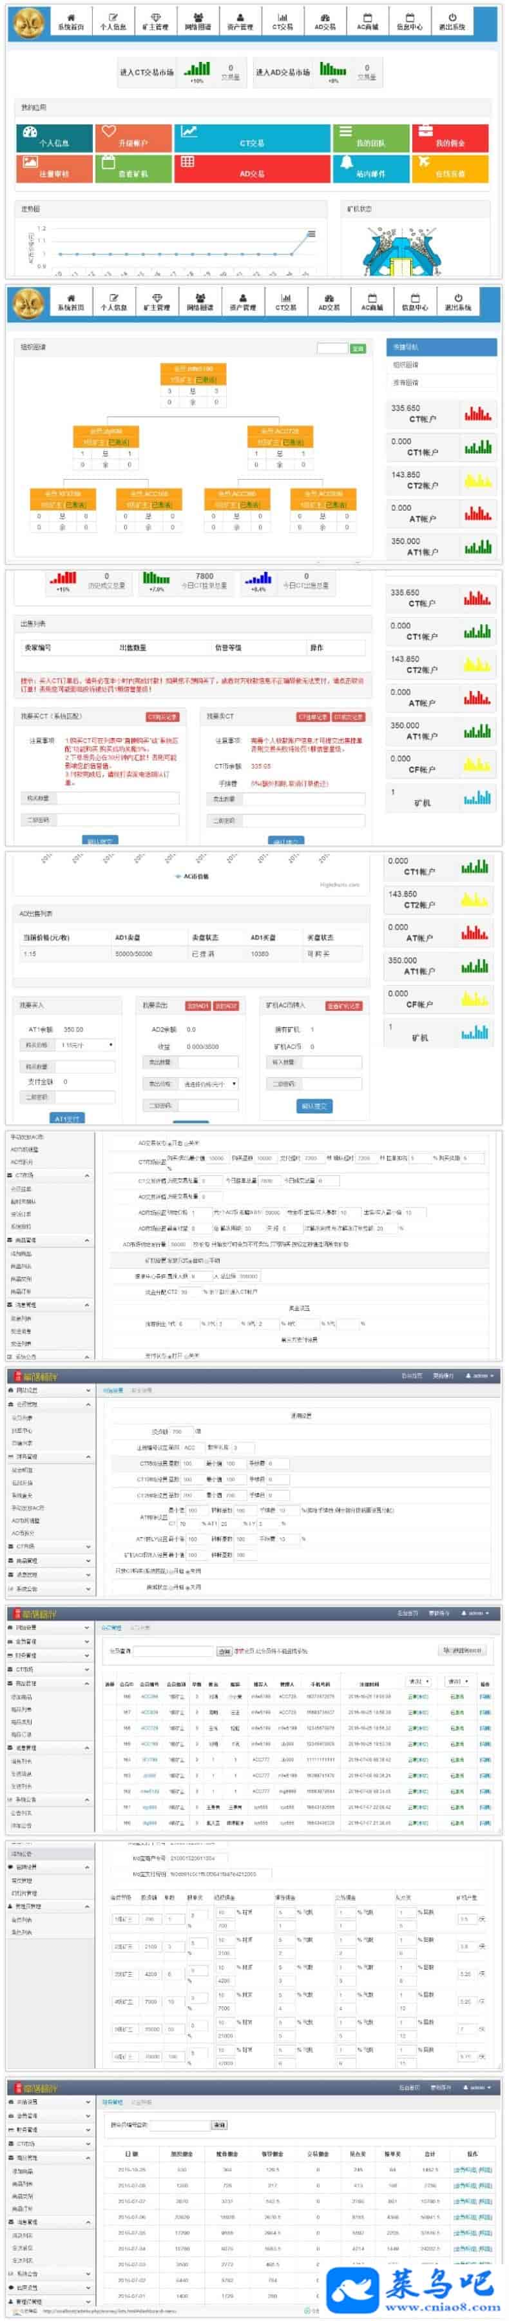Viewport: 509px width, 2321px height.
Task: Open 组织图谱 link under 快捷导航
Action: pyautogui.click(x=405, y=365)
